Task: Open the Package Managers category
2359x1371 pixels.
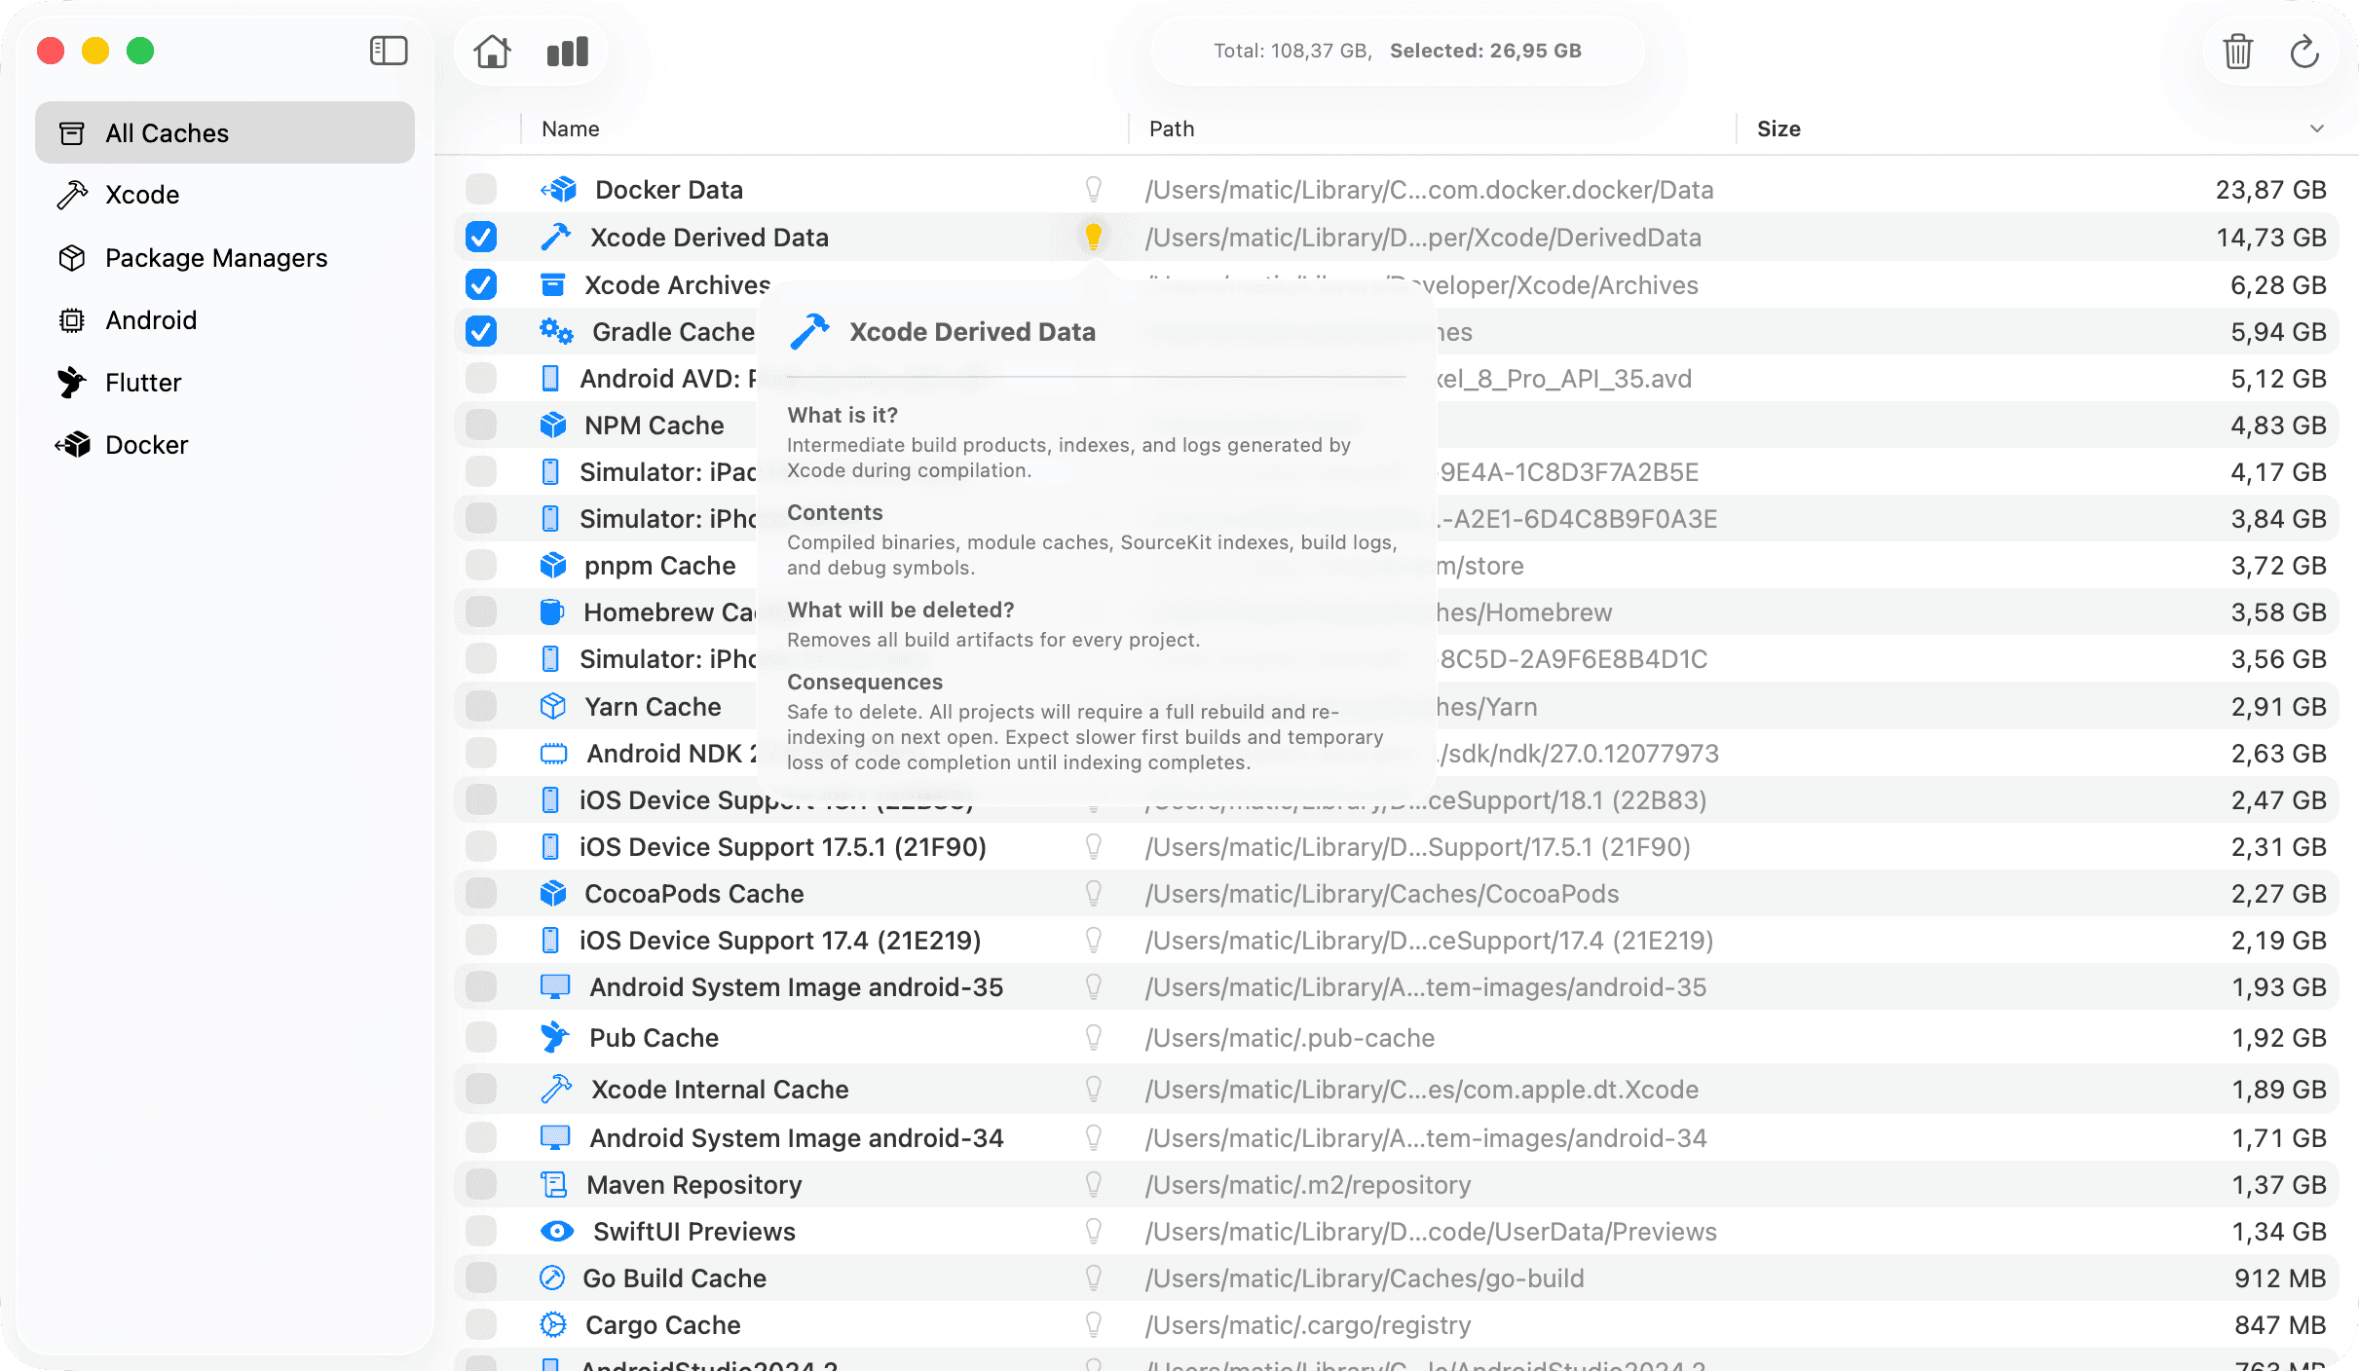Action: pyautogui.click(x=215, y=257)
